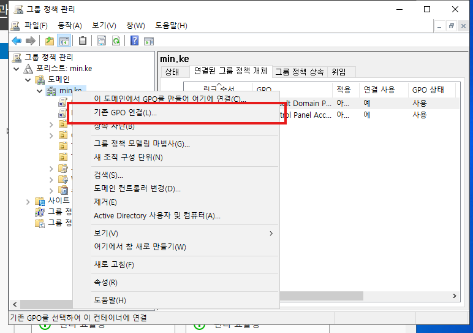Click the clipboard toolbar icon
The height and width of the screenshot is (333, 473).
coord(82,40)
